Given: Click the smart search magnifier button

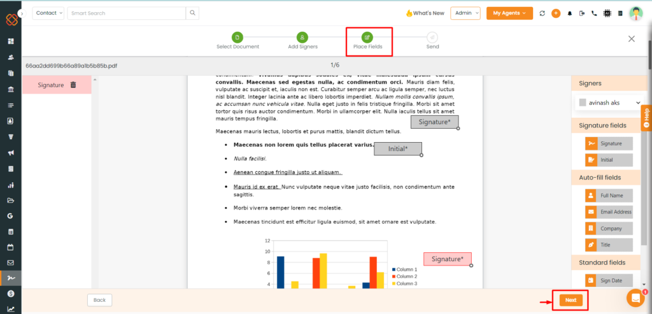Looking at the screenshot, I should pos(192,13).
